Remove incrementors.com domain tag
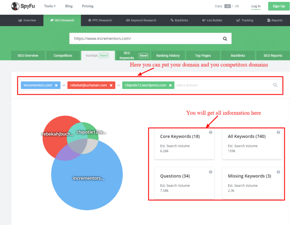This screenshot has width=290, height=225. [x=56, y=85]
